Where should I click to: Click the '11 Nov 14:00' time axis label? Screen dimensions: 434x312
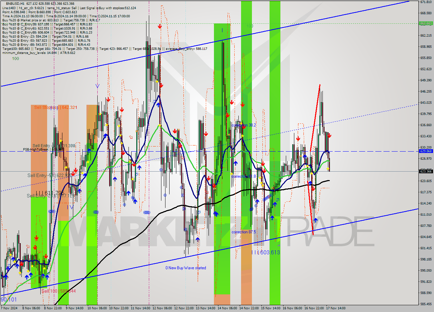coord(140,308)
